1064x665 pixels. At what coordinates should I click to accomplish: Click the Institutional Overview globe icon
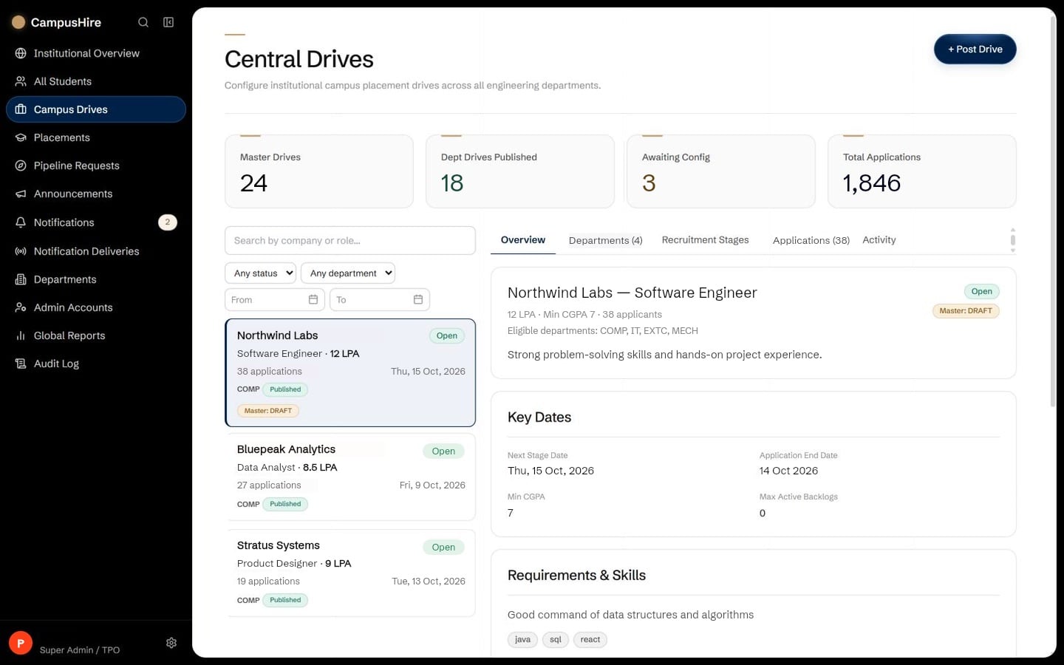[x=21, y=53]
